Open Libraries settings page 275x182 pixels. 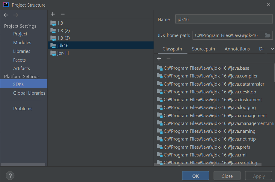[x=22, y=51]
